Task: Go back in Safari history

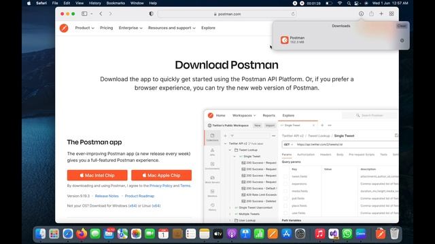Action: [101, 14]
